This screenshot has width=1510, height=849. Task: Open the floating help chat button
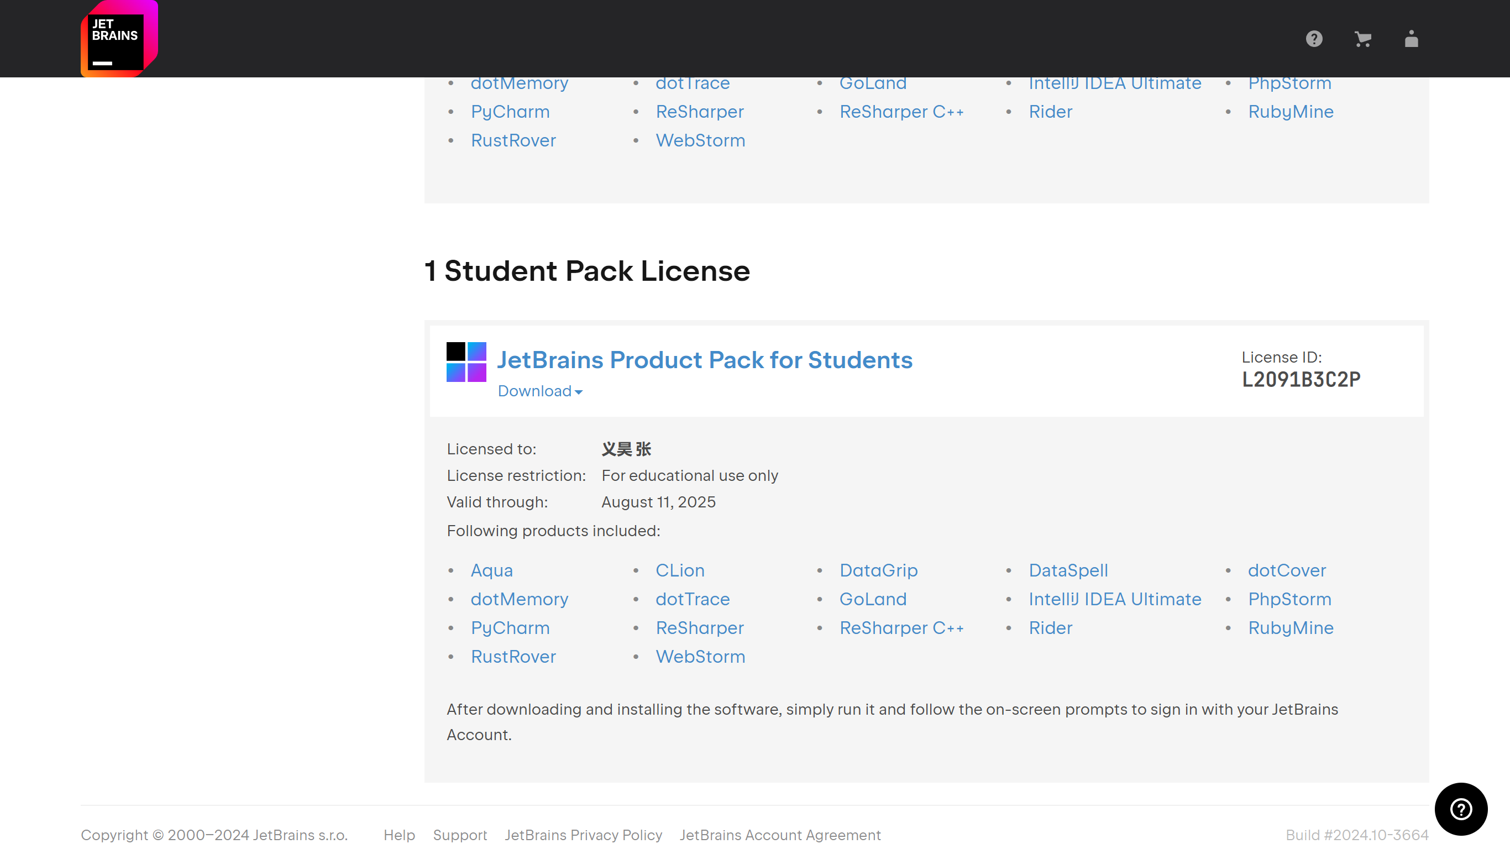point(1461,809)
